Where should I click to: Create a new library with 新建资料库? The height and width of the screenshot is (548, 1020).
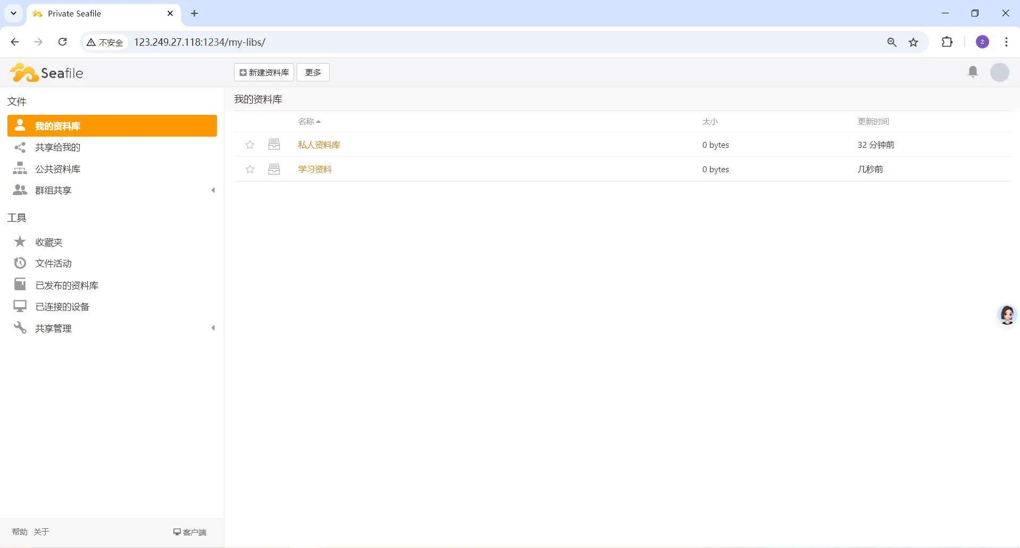pos(264,72)
